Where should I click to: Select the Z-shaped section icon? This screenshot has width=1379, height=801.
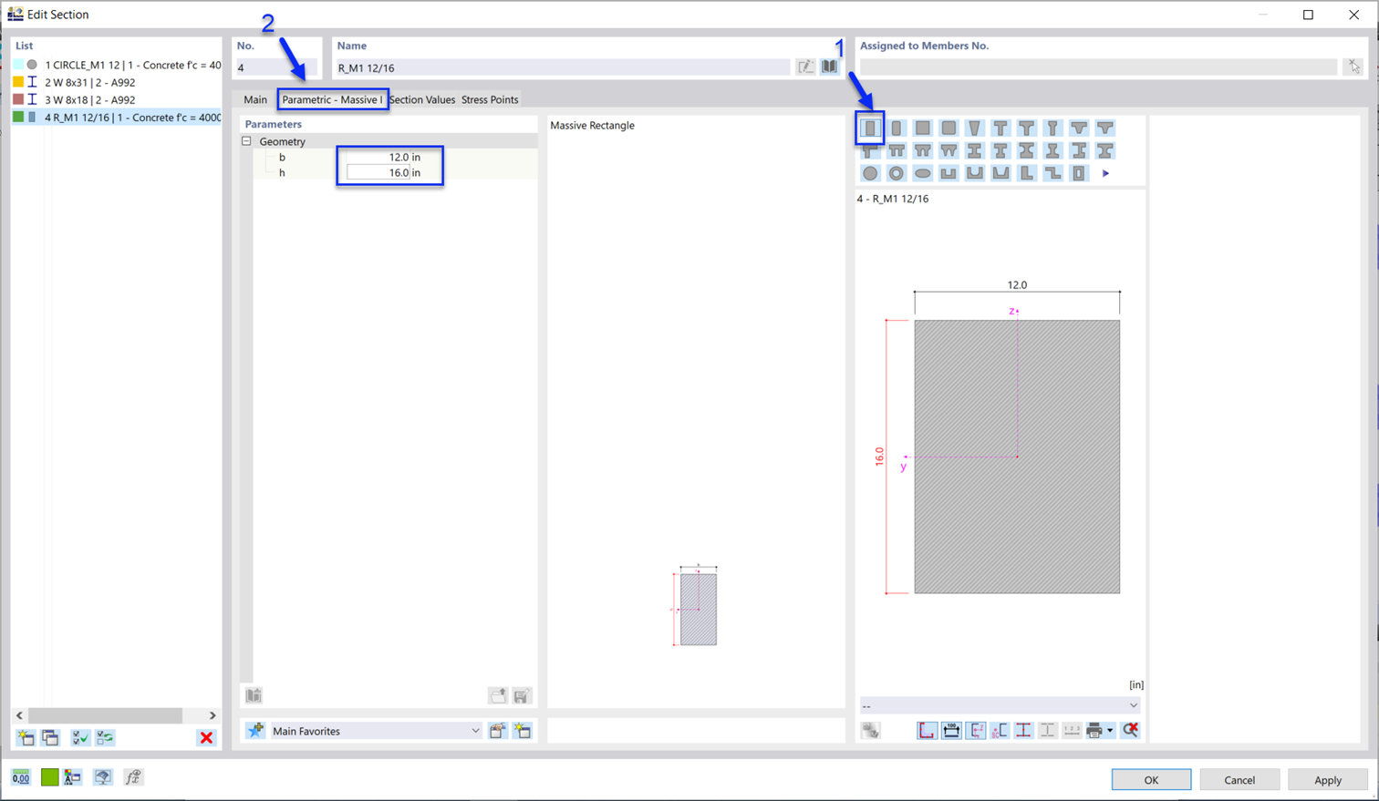click(x=1053, y=173)
